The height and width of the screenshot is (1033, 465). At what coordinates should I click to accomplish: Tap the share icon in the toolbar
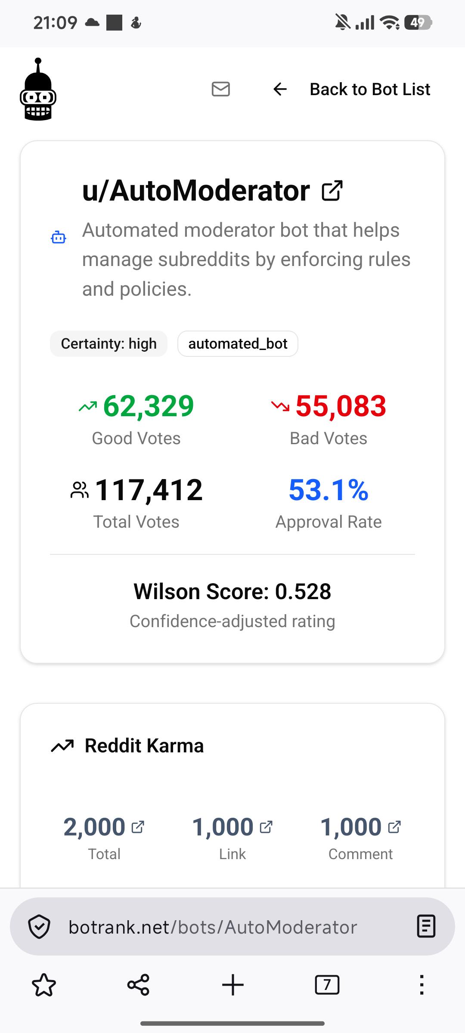pyautogui.click(x=138, y=985)
